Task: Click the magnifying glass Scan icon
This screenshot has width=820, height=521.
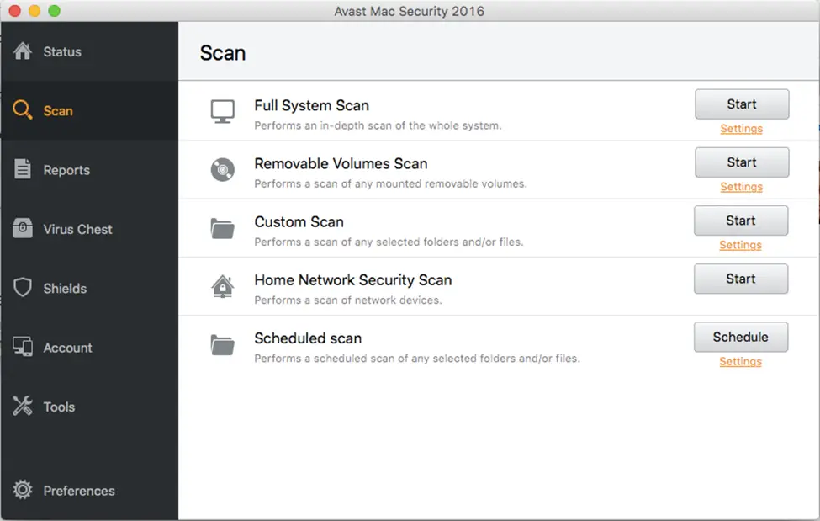Action: (x=23, y=110)
